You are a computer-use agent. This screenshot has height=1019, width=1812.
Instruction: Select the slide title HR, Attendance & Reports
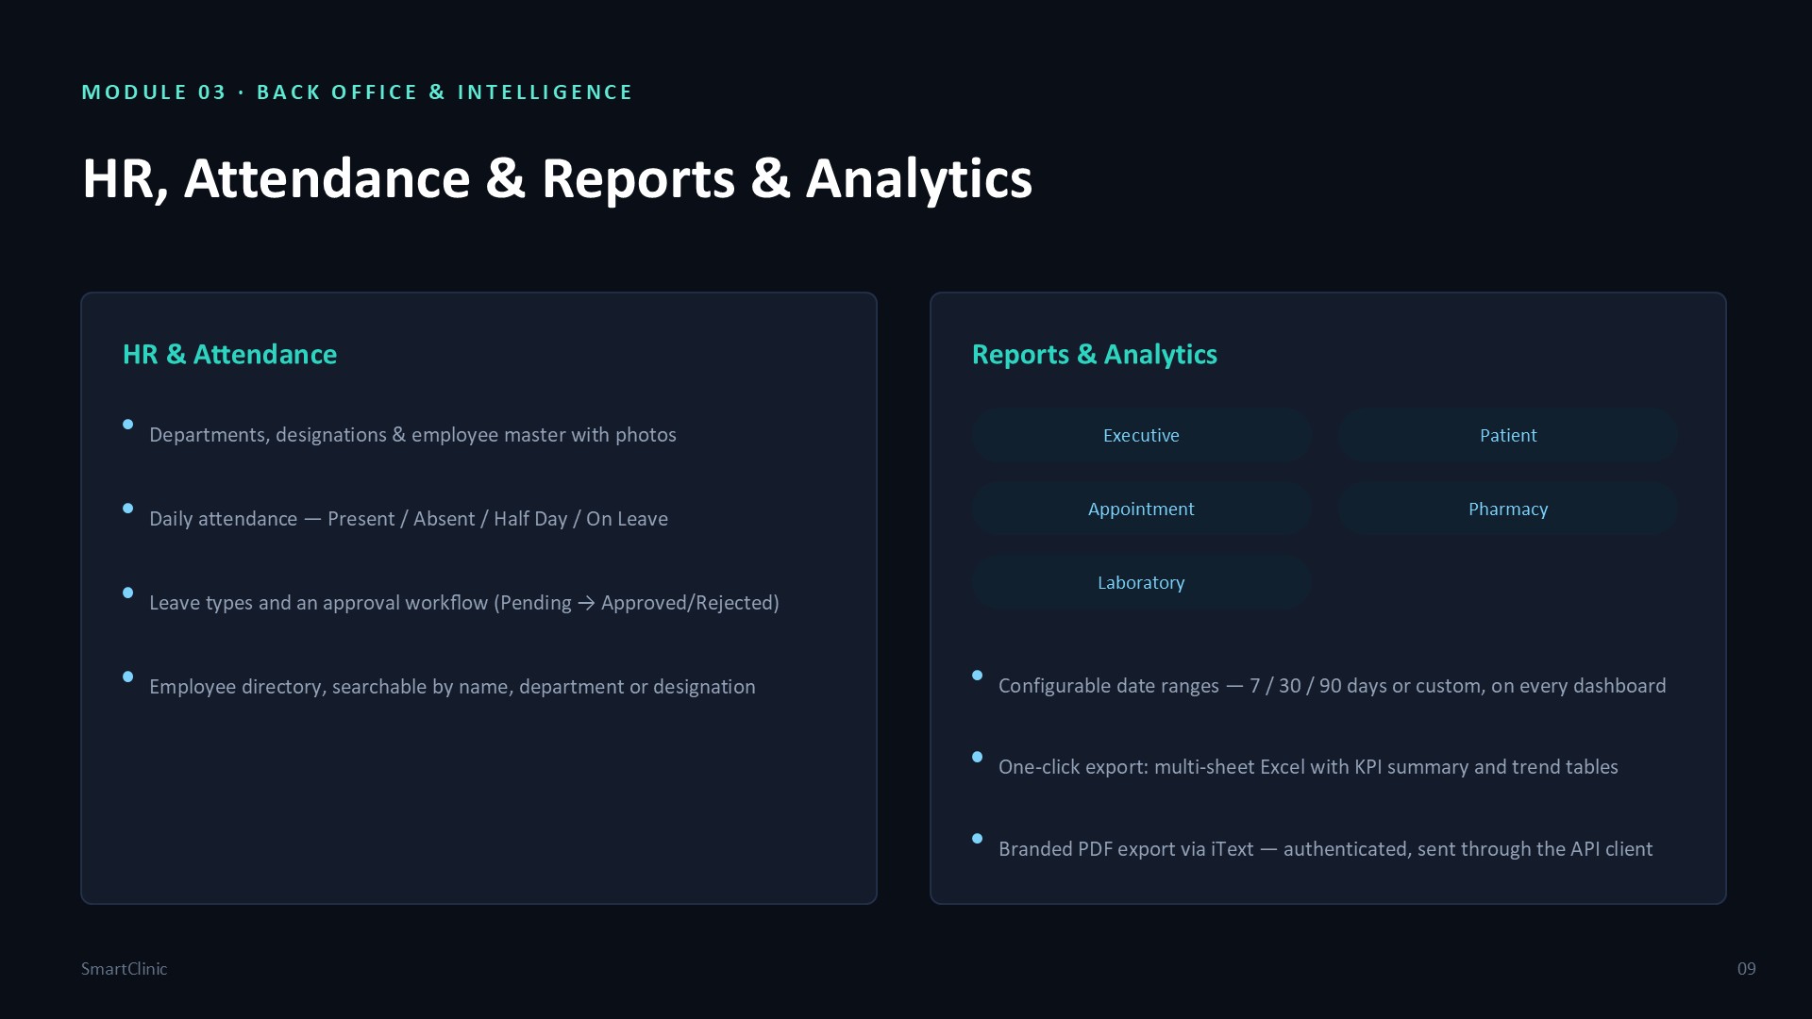pos(557,178)
